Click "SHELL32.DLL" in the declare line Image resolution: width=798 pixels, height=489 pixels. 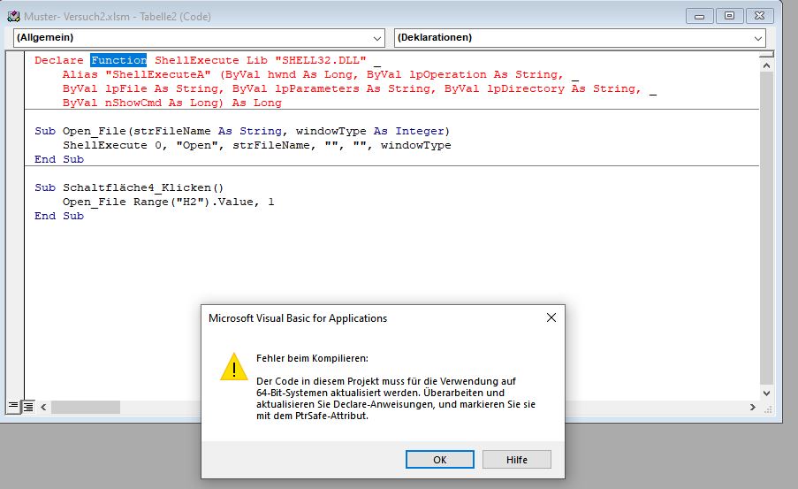(321, 60)
